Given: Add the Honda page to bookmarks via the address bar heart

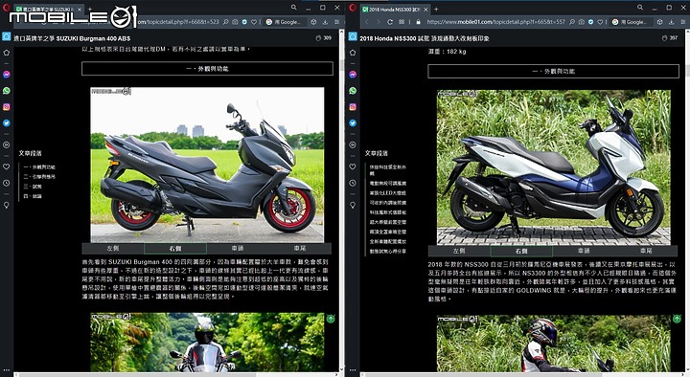Looking at the screenshot, I should [600, 22].
